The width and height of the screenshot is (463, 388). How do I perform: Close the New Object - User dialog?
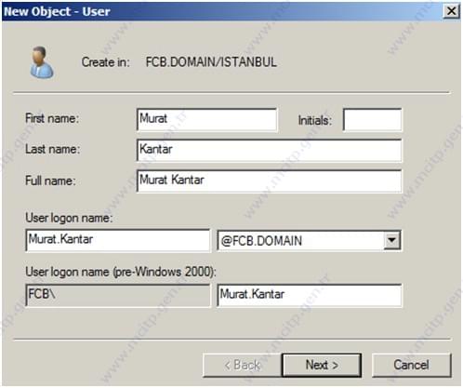coord(451,11)
